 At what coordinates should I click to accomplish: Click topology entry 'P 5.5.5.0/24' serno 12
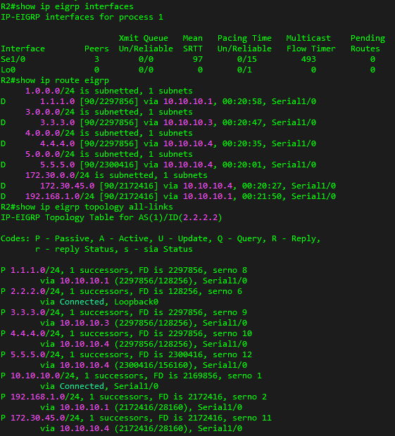point(126,355)
